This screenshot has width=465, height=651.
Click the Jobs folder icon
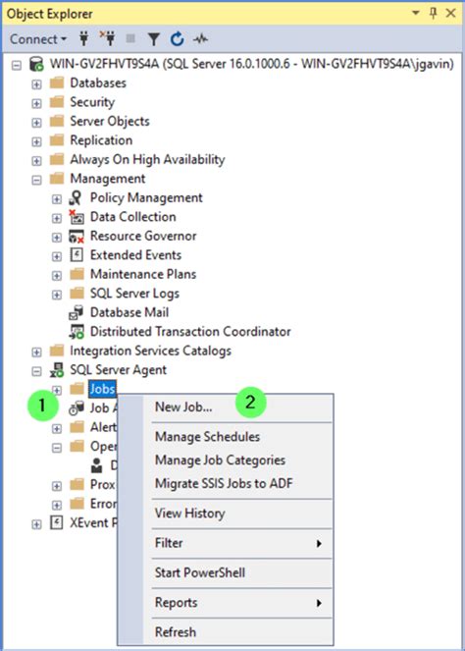tap(77, 389)
